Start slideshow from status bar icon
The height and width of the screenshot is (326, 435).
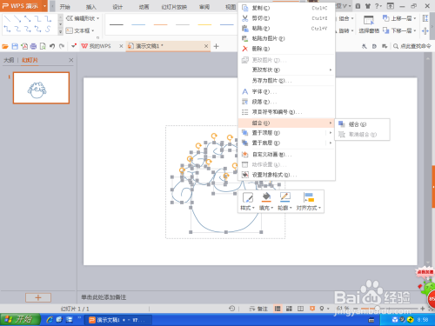click(312, 309)
